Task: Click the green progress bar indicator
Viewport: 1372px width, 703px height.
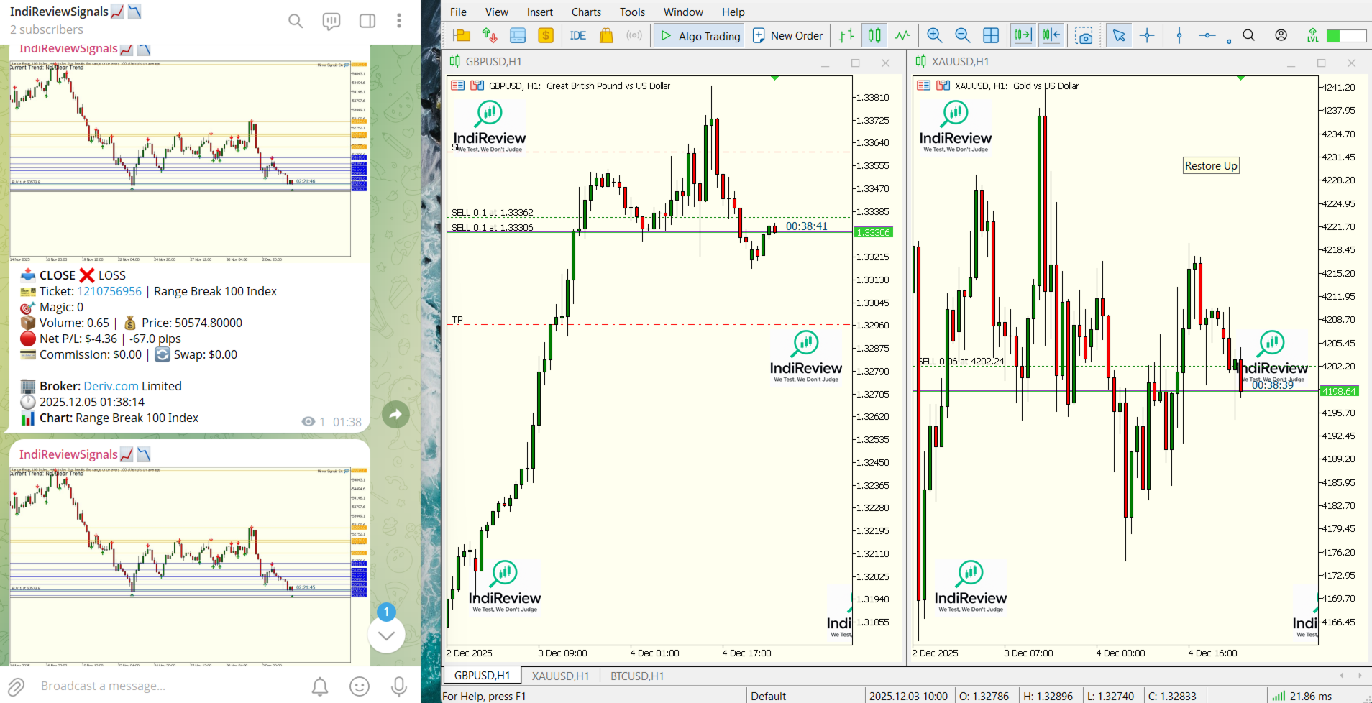Action: (x=1346, y=35)
